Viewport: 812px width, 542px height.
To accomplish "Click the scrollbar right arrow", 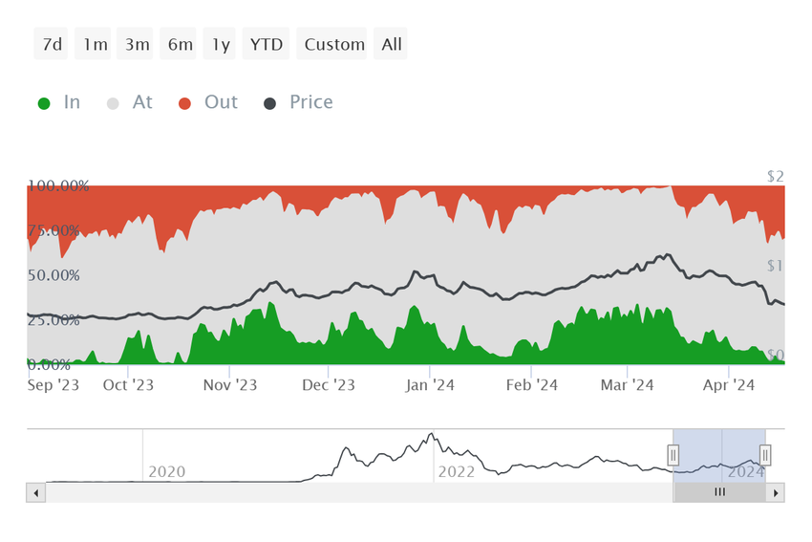I will 776,493.
